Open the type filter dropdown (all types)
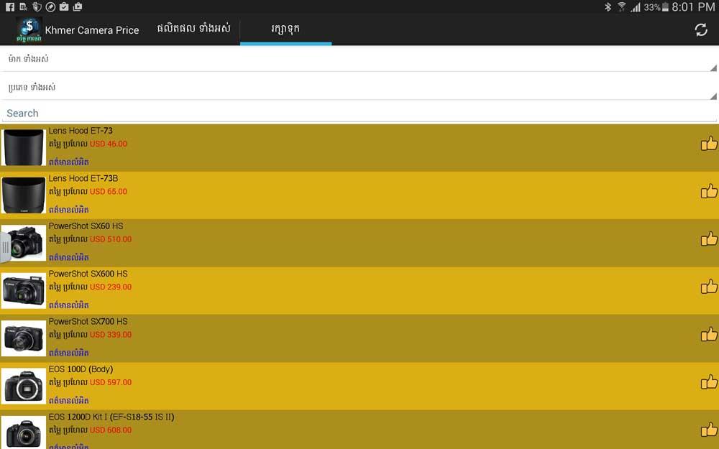 click(x=359, y=88)
